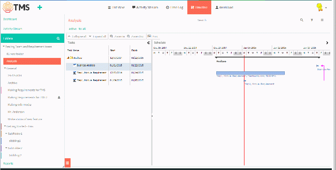
Task: Select the 01 new folder item
Action: (15, 54)
